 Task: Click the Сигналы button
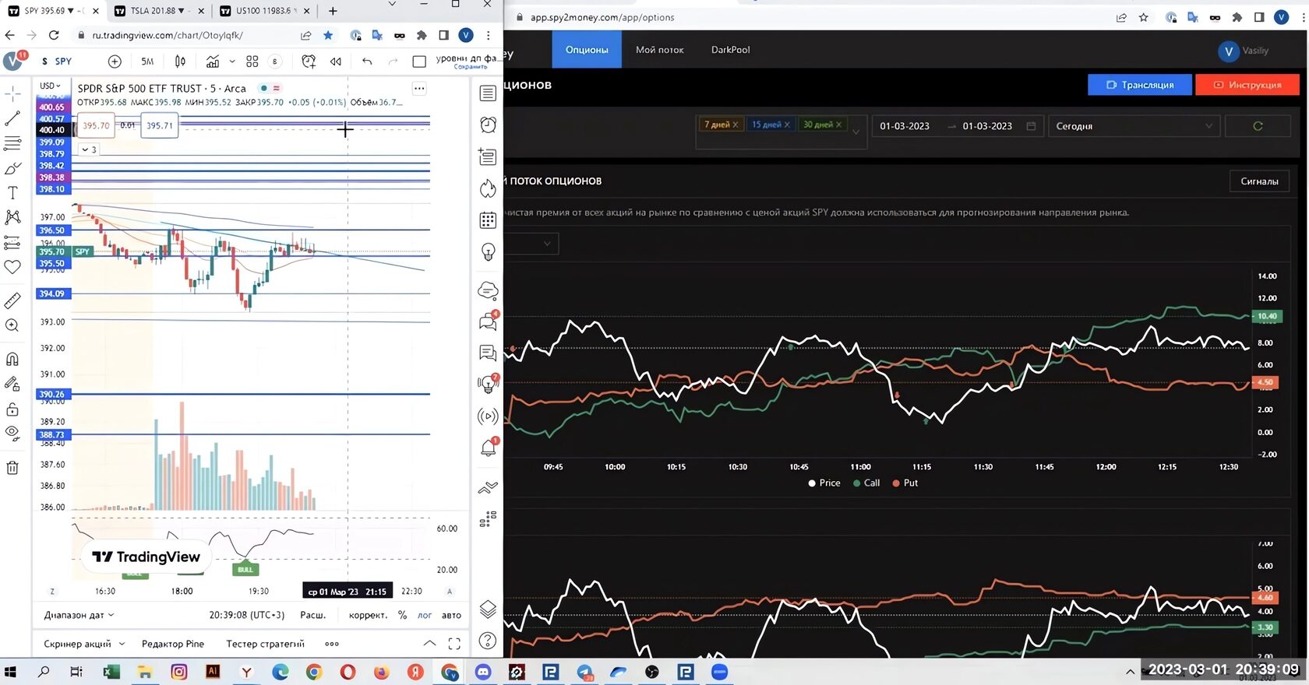click(1259, 181)
